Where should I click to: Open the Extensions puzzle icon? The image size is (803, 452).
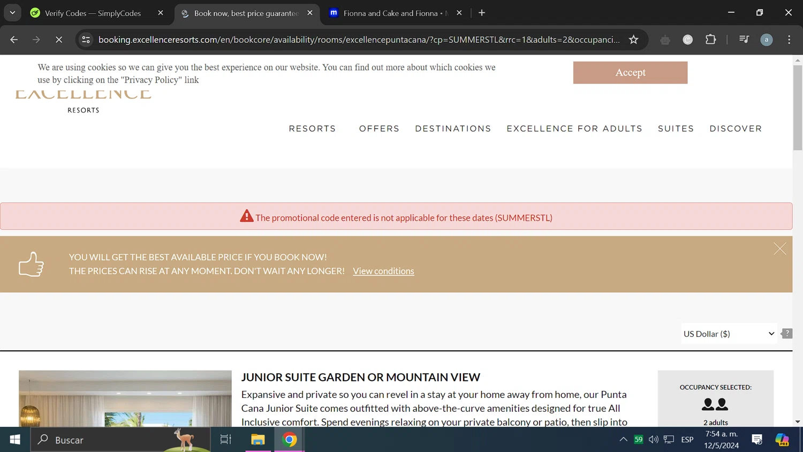pyautogui.click(x=710, y=40)
